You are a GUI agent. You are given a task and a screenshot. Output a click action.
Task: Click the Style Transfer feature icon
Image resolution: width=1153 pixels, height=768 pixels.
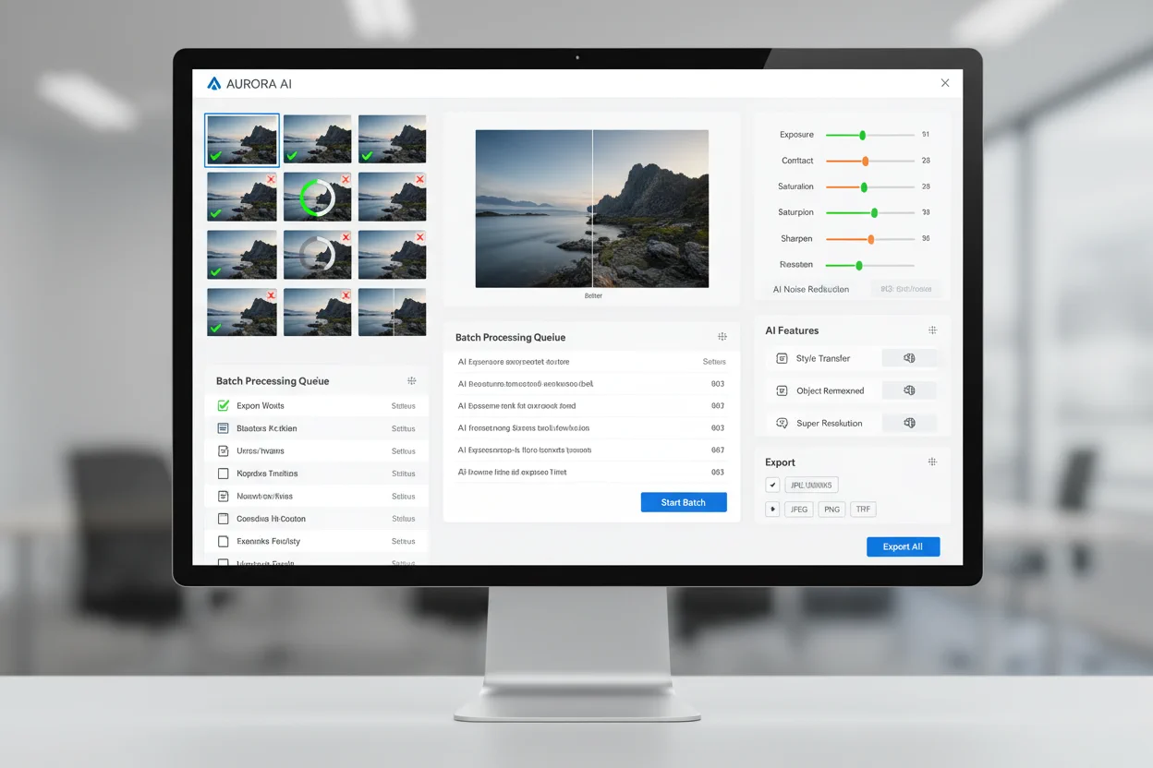tap(782, 358)
